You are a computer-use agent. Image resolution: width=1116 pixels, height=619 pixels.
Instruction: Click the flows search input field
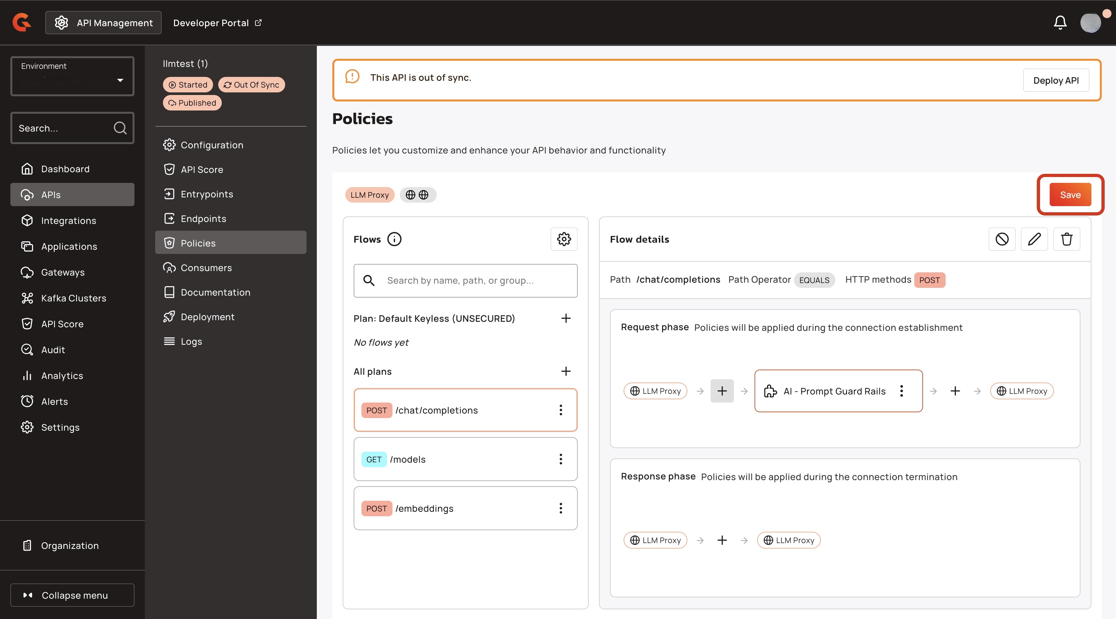(x=466, y=280)
